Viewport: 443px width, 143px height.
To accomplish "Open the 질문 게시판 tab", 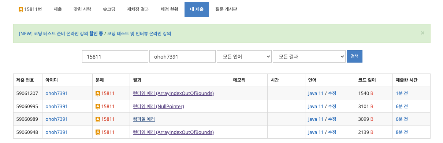I will tap(226, 9).
